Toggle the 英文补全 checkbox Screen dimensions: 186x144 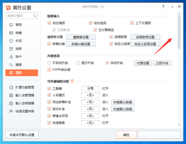[x=49, y=109]
